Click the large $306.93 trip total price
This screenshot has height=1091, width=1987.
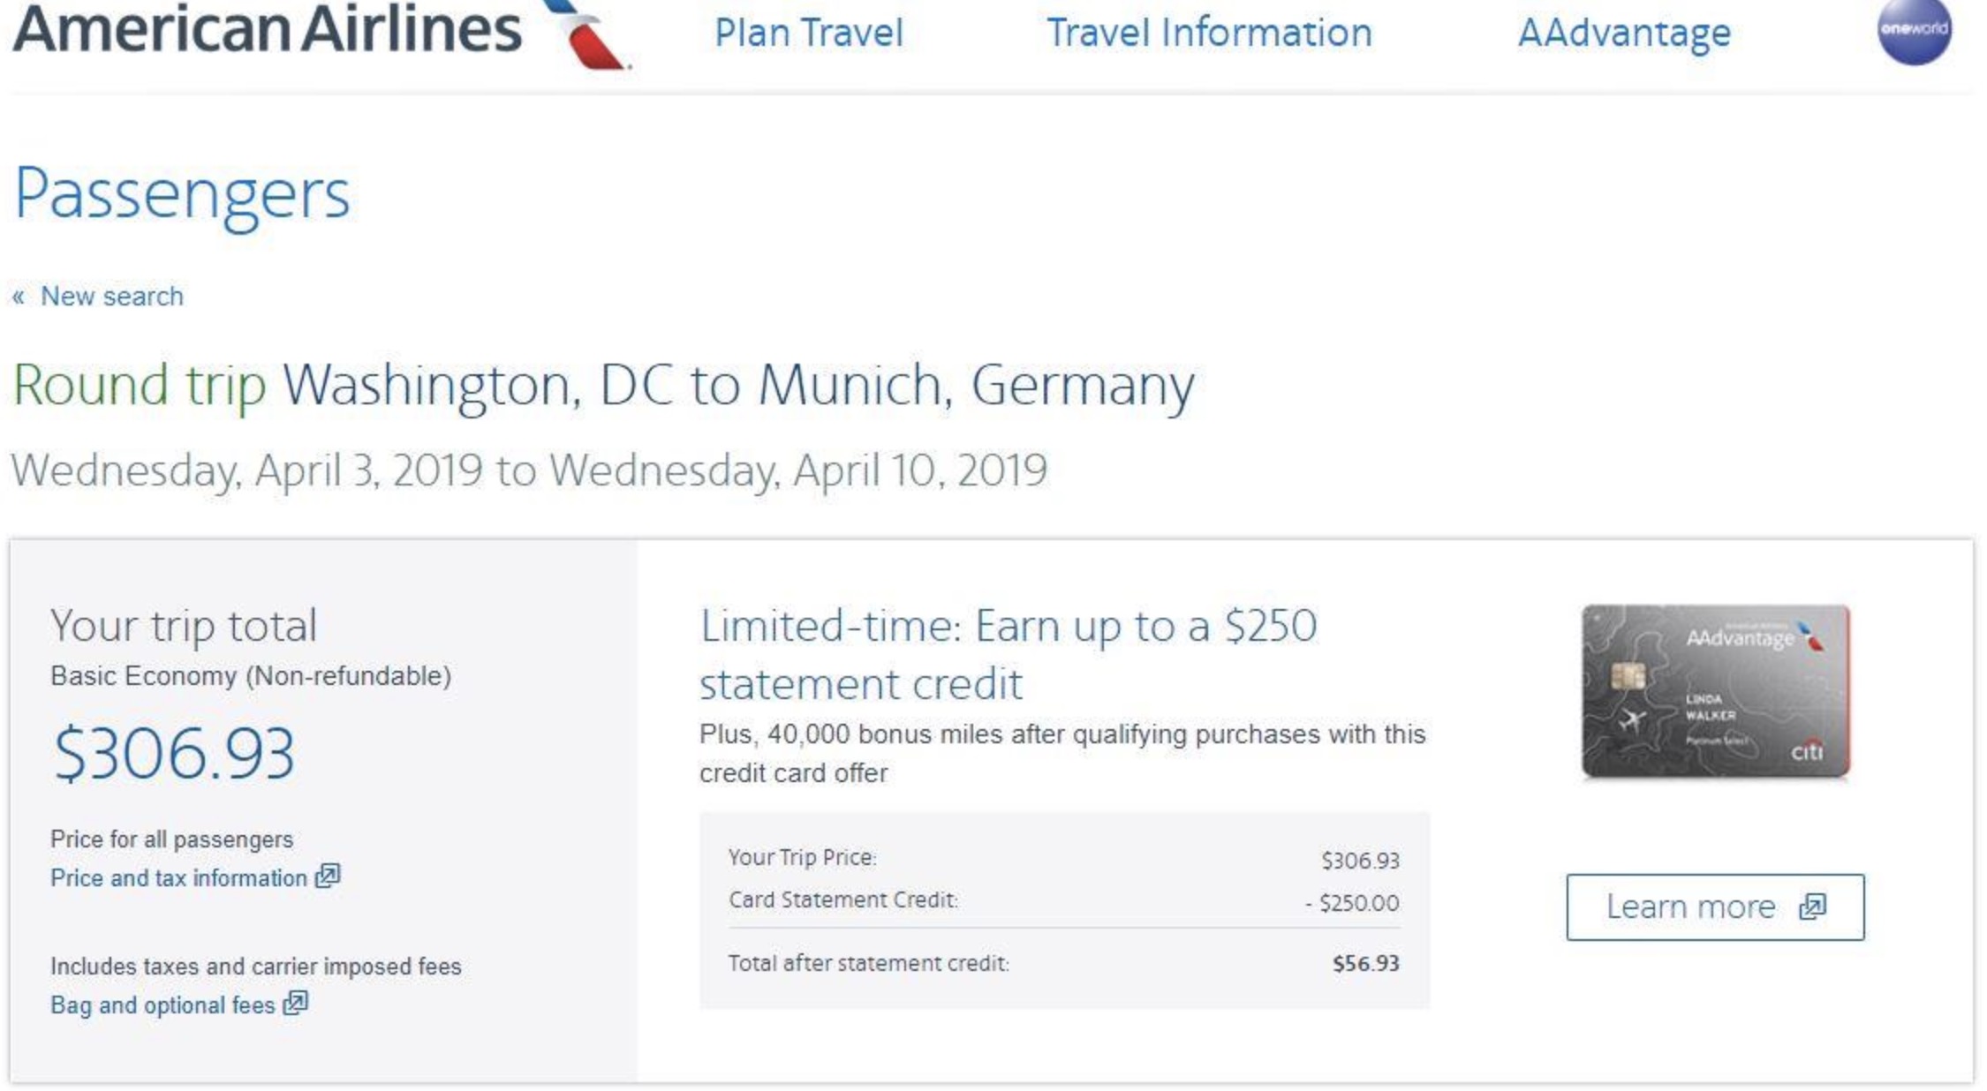point(174,754)
